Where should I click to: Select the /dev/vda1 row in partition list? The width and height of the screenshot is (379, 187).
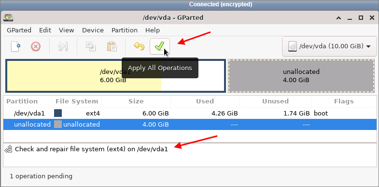tap(190, 113)
